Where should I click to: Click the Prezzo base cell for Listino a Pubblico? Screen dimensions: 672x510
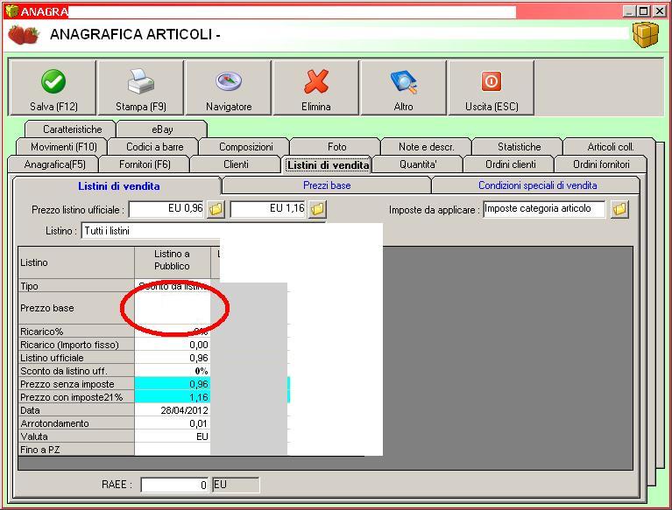click(x=173, y=308)
